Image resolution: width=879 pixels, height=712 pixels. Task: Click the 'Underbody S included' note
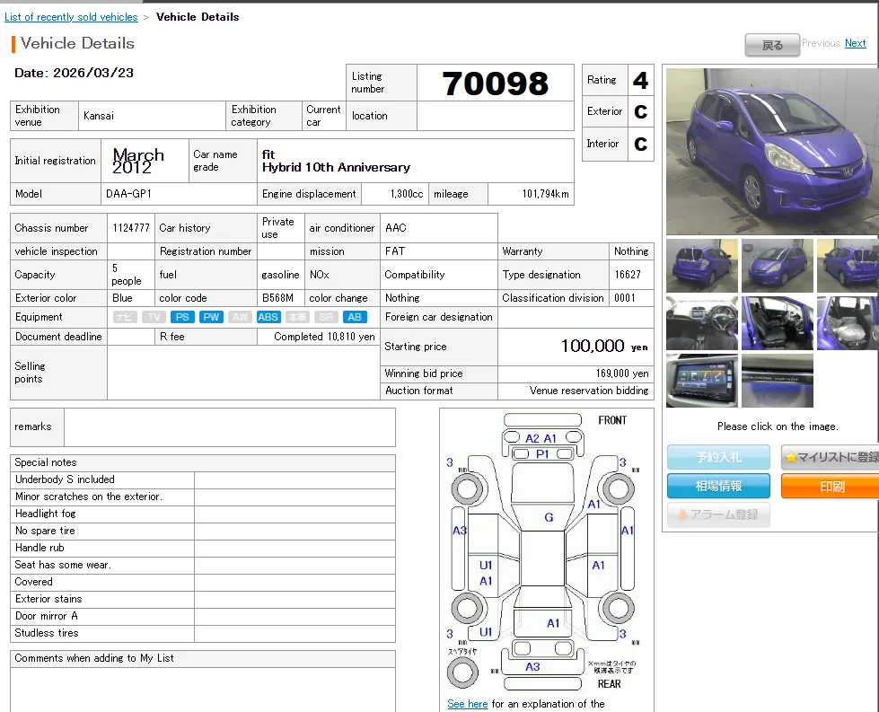coord(65,479)
